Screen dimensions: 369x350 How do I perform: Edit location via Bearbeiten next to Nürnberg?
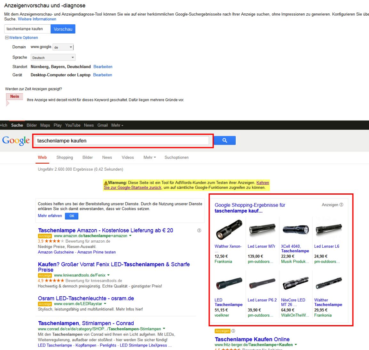tap(103, 67)
